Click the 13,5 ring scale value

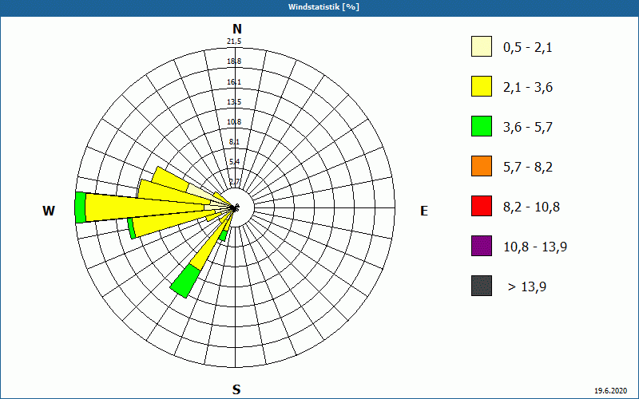(234, 102)
